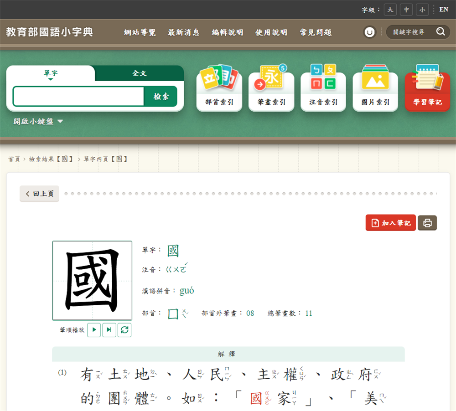Image resolution: width=456 pixels, height=411 pixels.
Task: Switch to the 全文 search tab
Action: [x=139, y=73]
